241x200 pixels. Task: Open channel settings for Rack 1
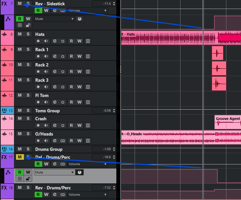pos(55,56)
